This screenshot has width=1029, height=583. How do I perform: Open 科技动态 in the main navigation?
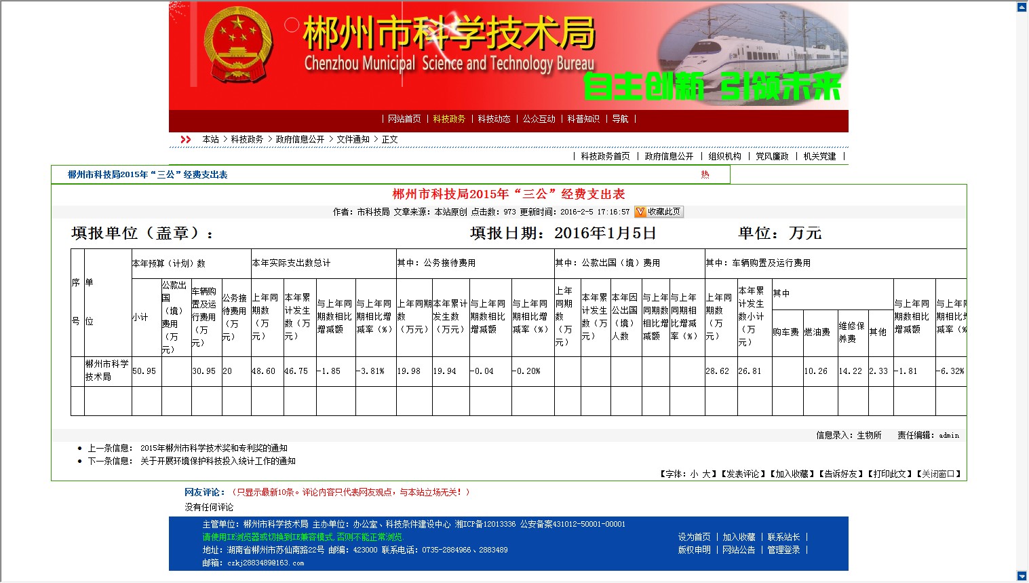click(494, 119)
